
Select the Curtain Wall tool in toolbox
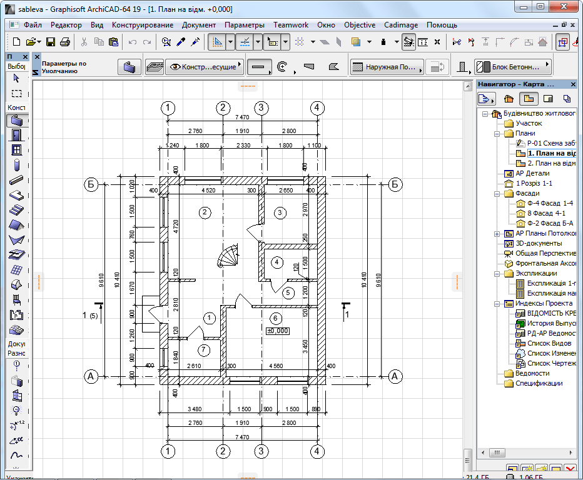[16, 270]
